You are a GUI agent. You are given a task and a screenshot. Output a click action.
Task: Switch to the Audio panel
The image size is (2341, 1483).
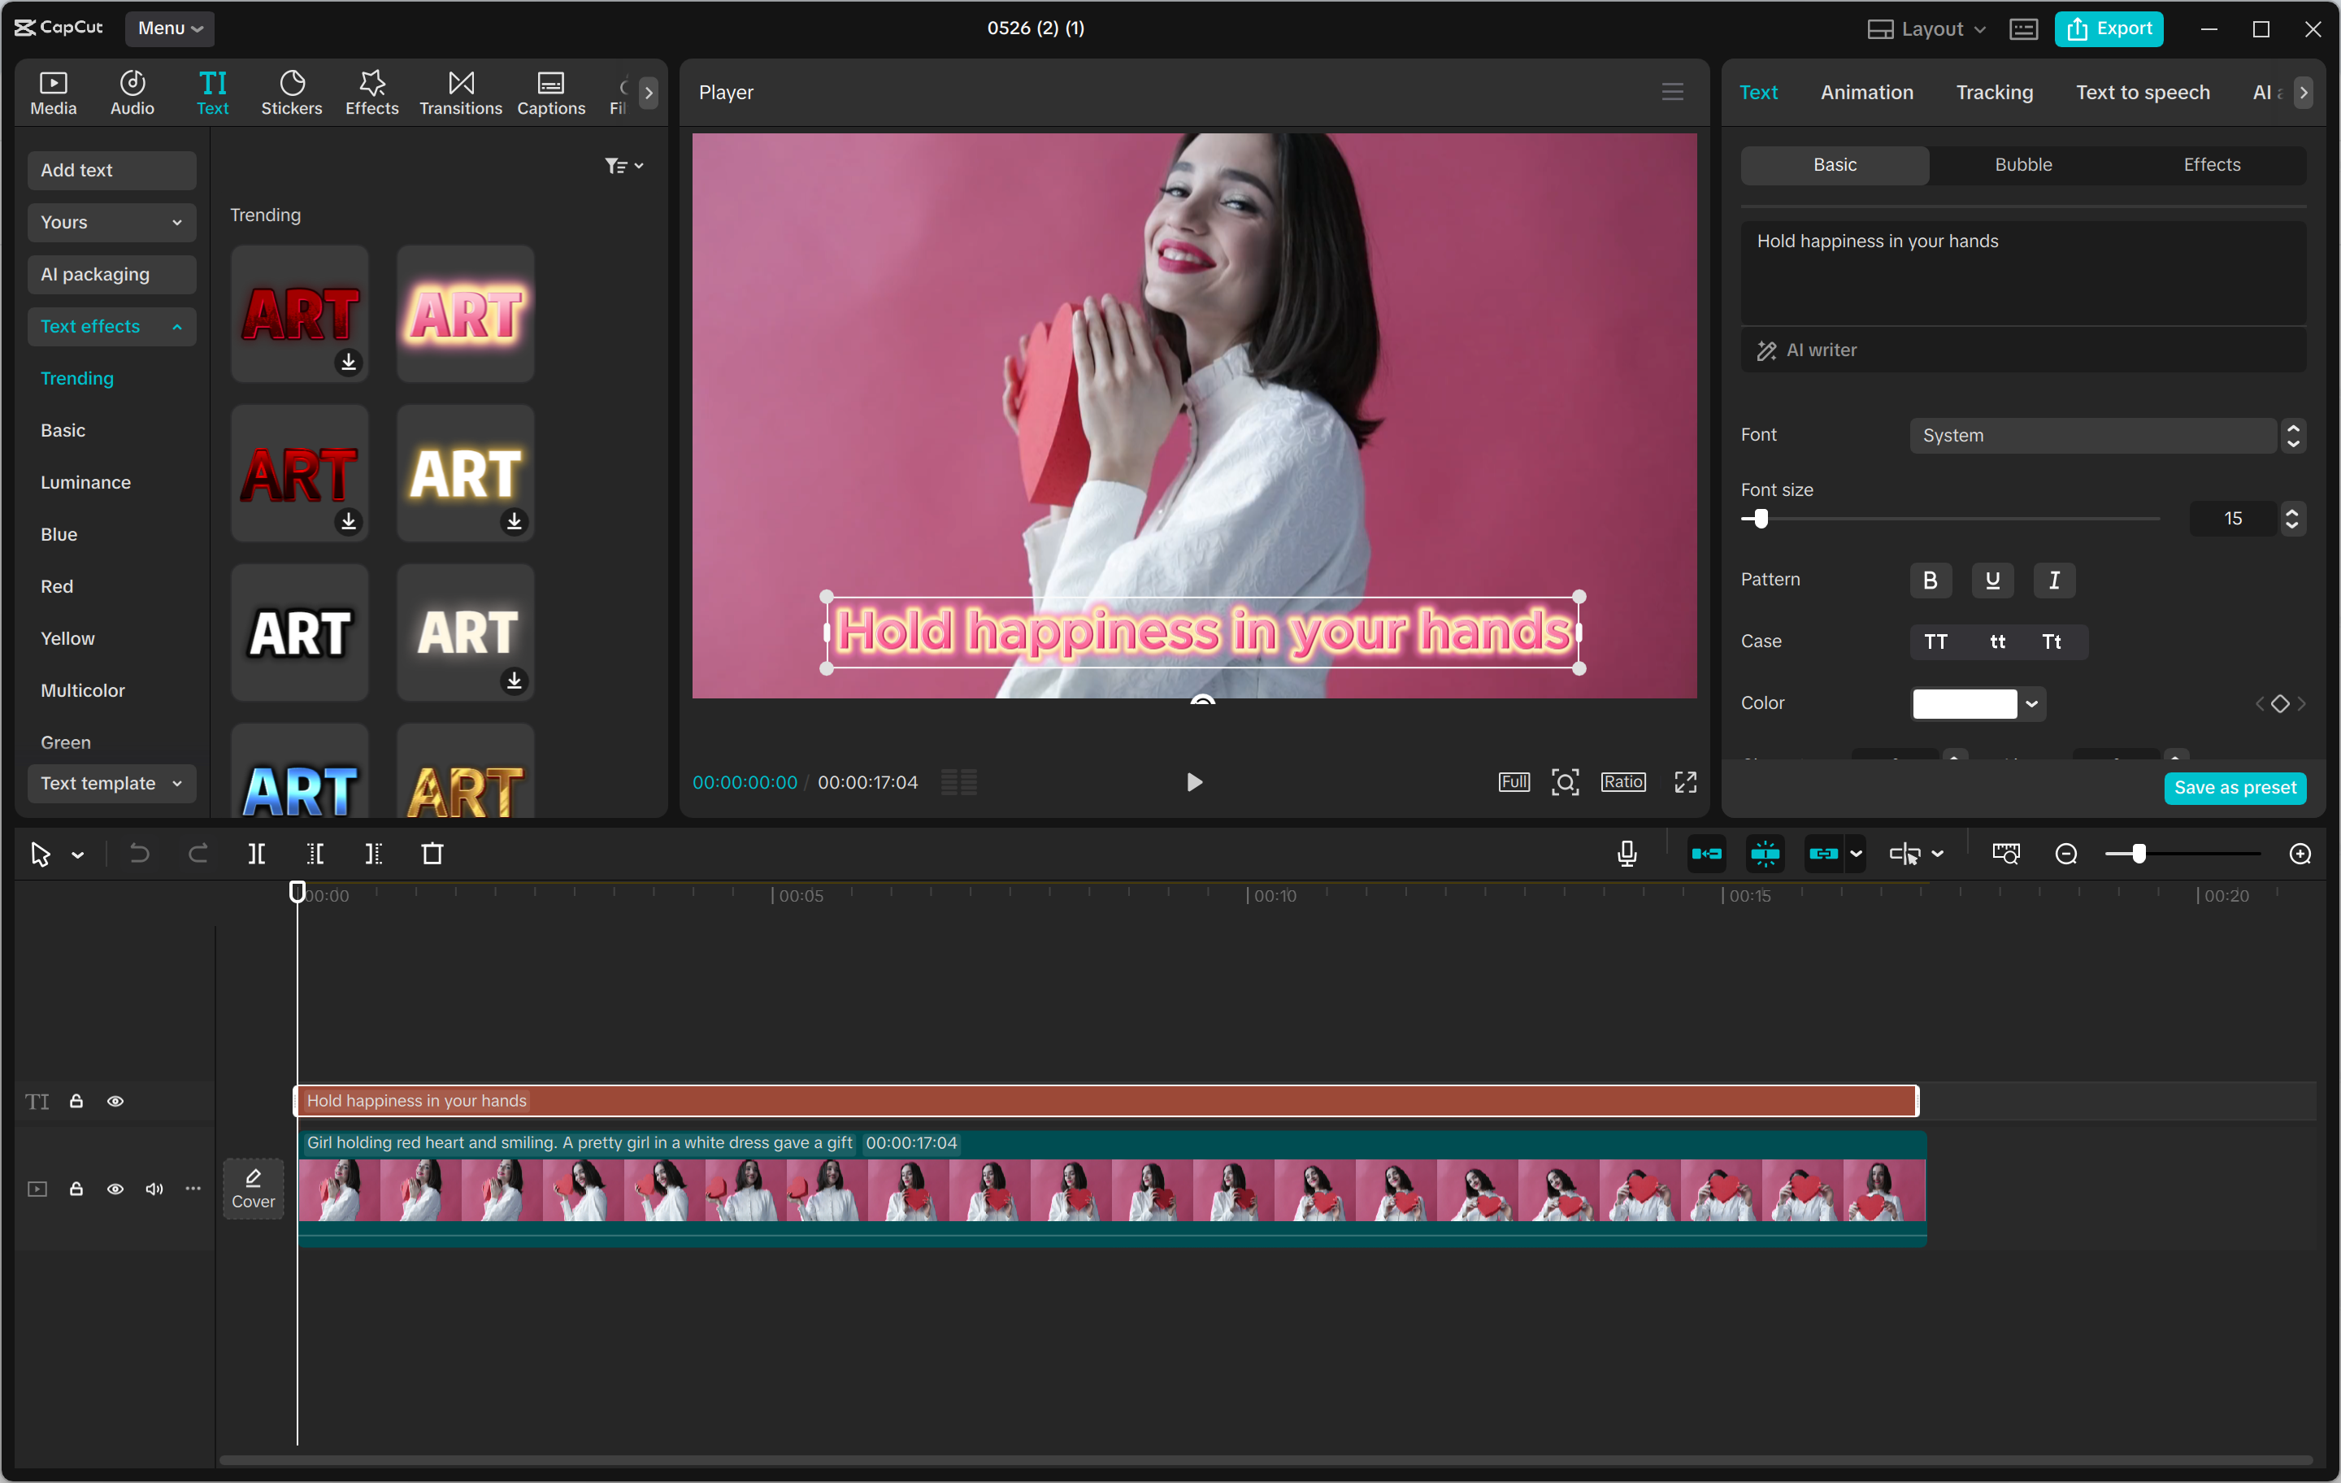click(x=131, y=91)
